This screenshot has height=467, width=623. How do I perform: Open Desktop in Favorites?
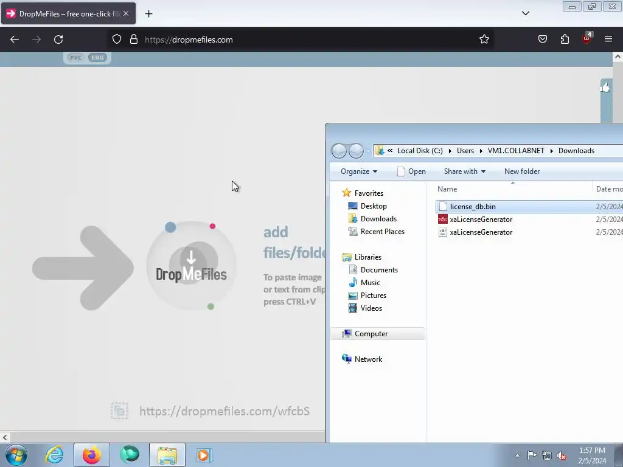[374, 206]
